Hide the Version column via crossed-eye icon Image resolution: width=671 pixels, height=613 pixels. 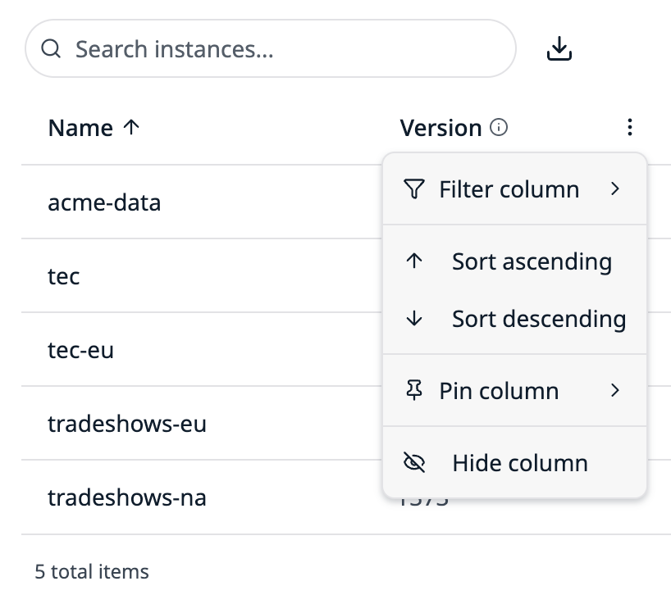[x=413, y=462]
